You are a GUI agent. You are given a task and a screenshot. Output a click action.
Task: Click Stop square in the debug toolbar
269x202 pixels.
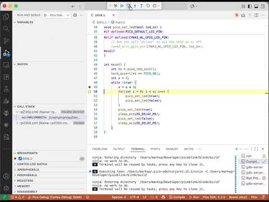click(x=155, y=6)
